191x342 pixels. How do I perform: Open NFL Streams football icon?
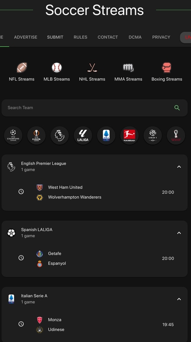click(22, 67)
